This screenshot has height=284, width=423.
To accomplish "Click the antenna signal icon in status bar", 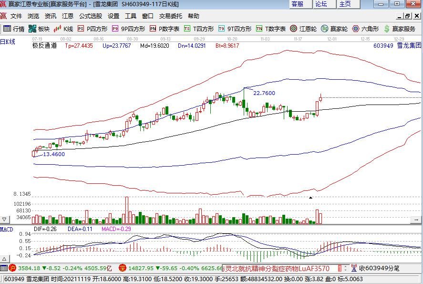I will click(354, 268).
